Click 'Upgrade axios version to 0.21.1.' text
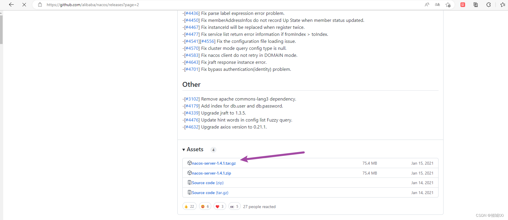 click(x=234, y=127)
